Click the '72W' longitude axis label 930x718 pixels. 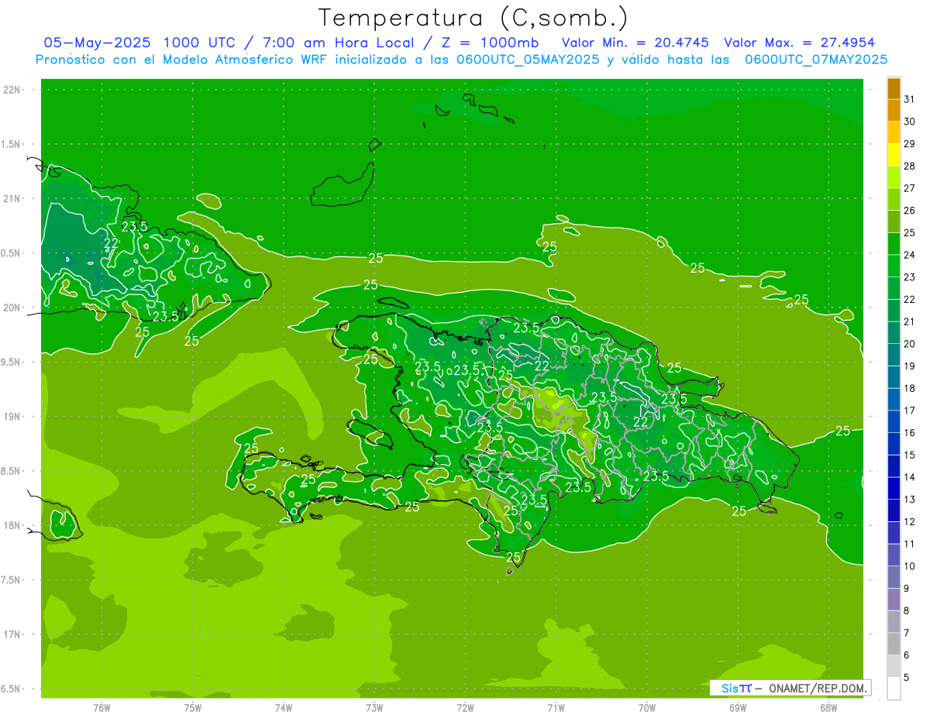tap(465, 707)
